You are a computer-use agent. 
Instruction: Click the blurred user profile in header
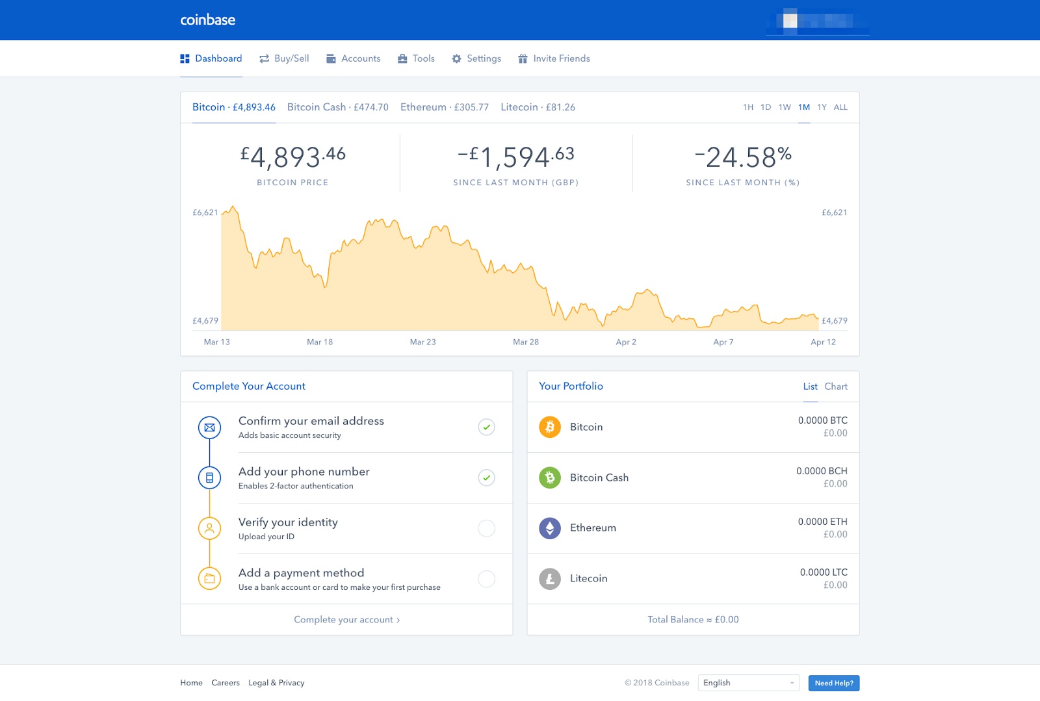coord(818,21)
